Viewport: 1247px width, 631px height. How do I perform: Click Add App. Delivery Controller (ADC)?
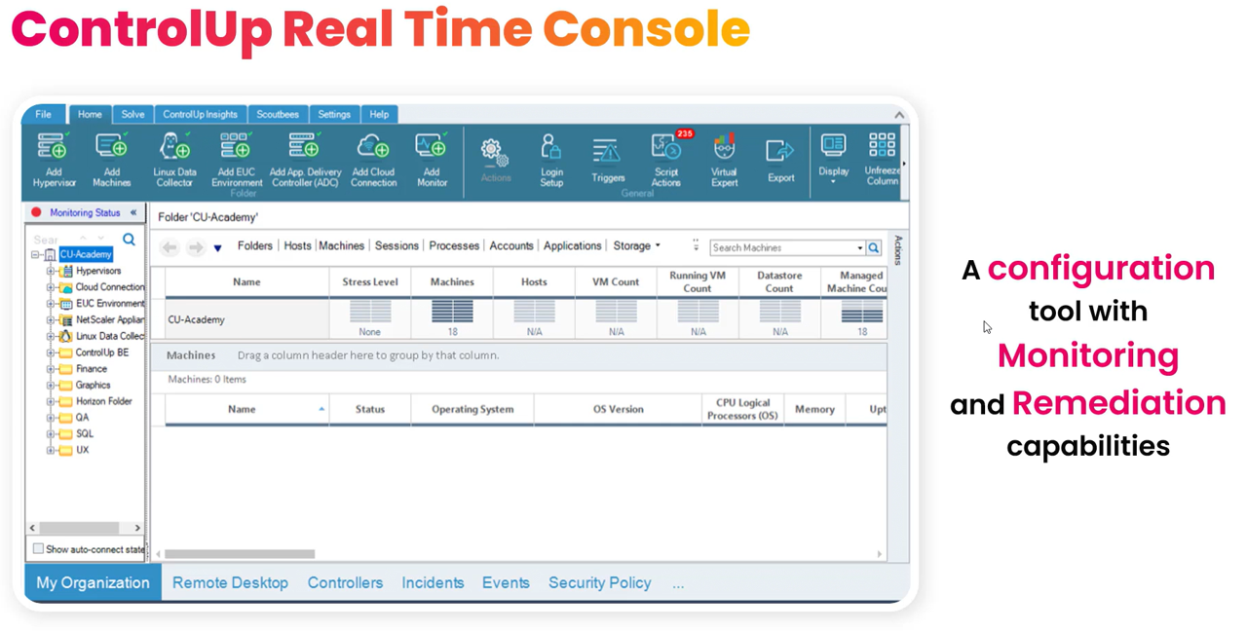[x=304, y=160]
